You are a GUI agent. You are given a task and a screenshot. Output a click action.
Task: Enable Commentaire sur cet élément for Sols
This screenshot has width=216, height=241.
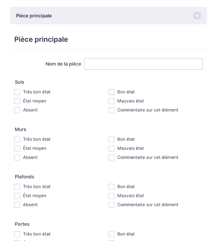pyautogui.click(x=111, y=110)
